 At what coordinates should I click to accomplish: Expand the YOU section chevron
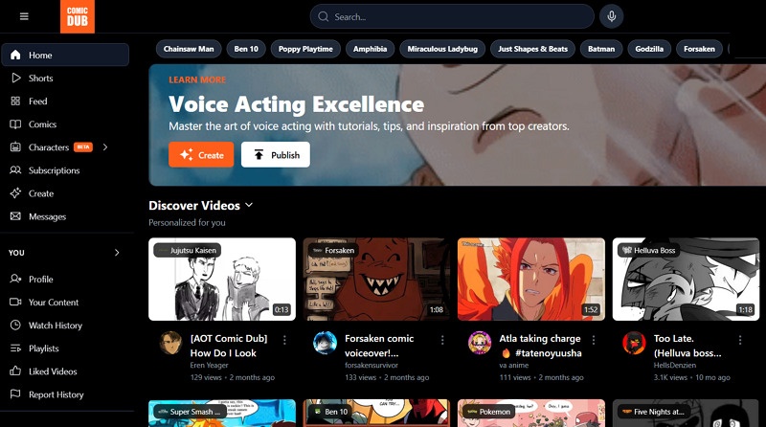click(x=117, y=253)
